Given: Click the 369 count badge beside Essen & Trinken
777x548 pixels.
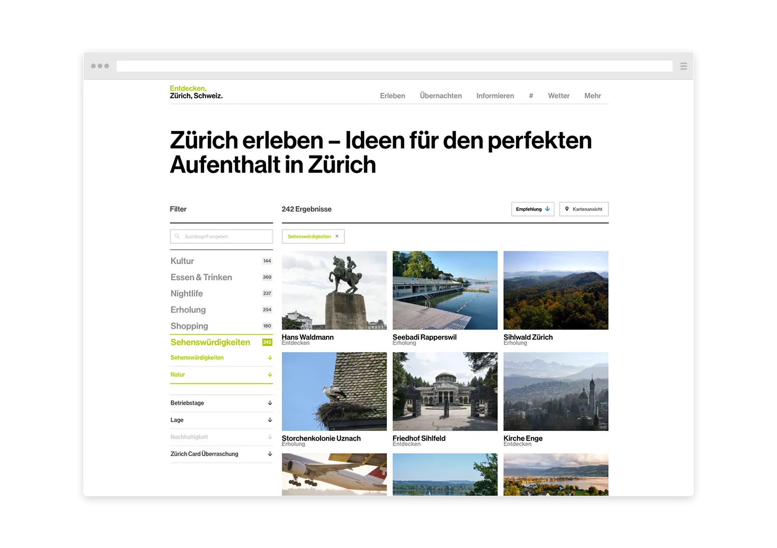Looking at the screenshot, I should point(267,277).
